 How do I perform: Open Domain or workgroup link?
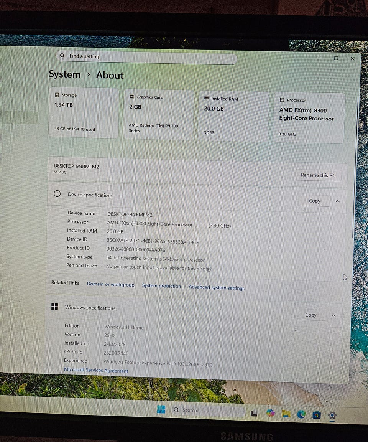tap(110, 284)
